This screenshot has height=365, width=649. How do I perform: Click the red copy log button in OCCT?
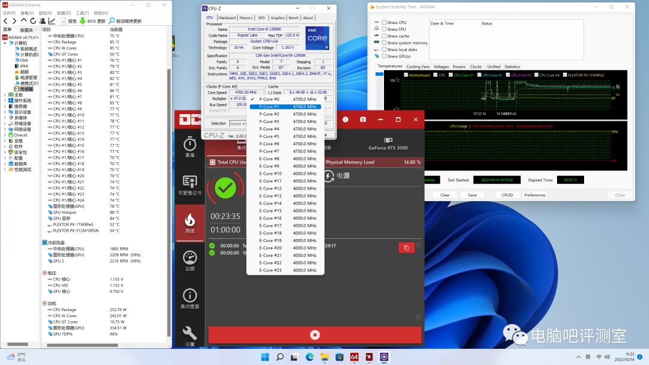click(x=406, y=247)
